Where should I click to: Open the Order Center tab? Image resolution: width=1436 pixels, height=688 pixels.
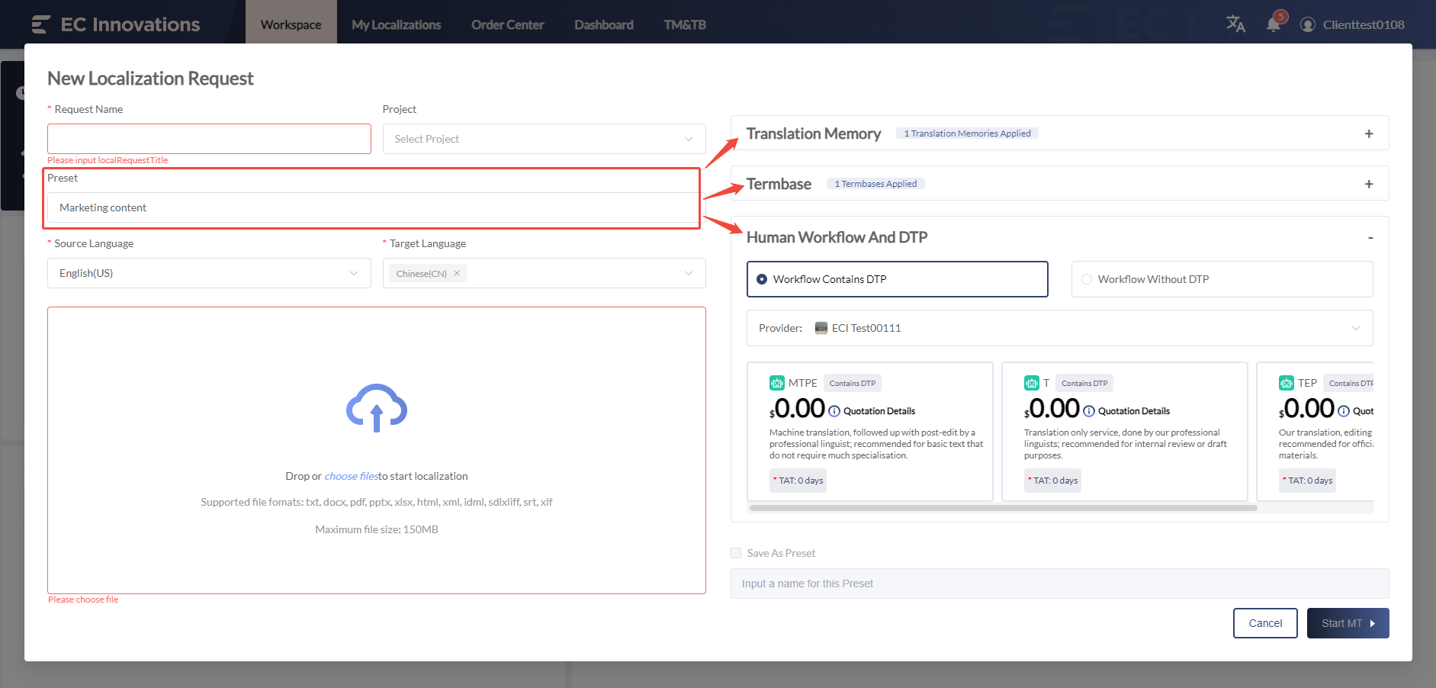tap(507, 24)
